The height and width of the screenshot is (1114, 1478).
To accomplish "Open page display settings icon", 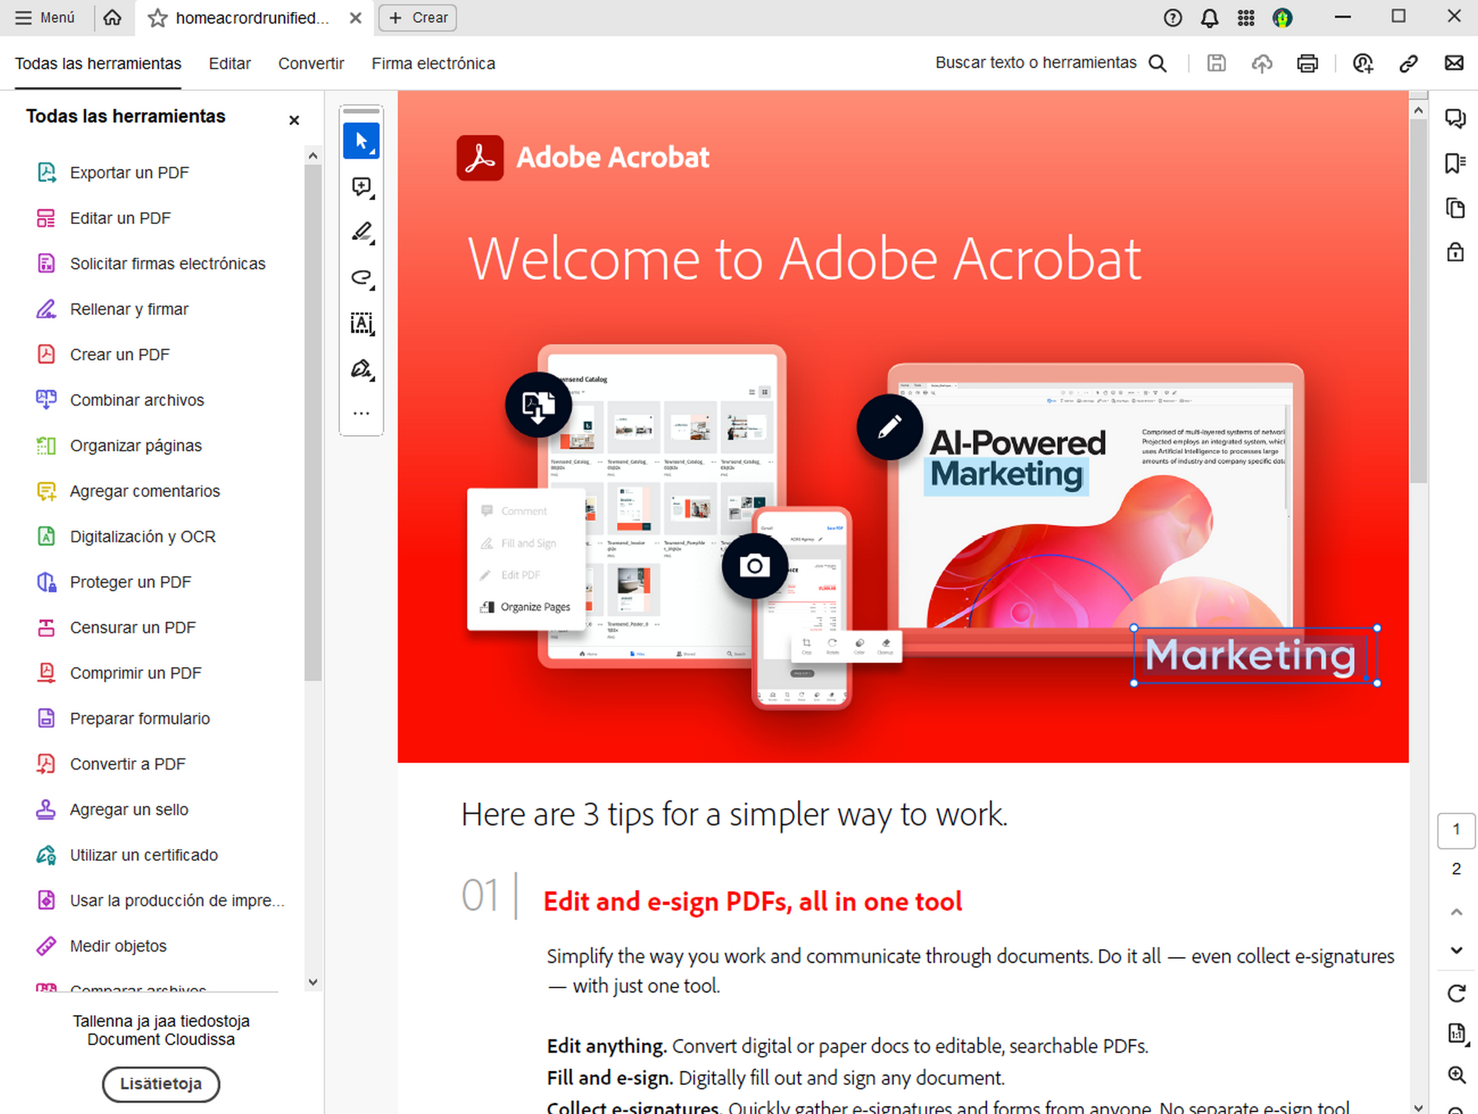I will pos(1457,1034).
